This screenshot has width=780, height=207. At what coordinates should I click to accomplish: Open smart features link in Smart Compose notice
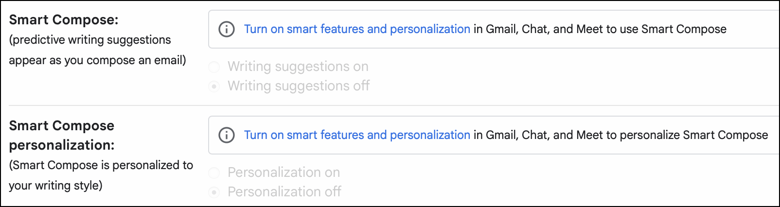click(x=357, y=29)
